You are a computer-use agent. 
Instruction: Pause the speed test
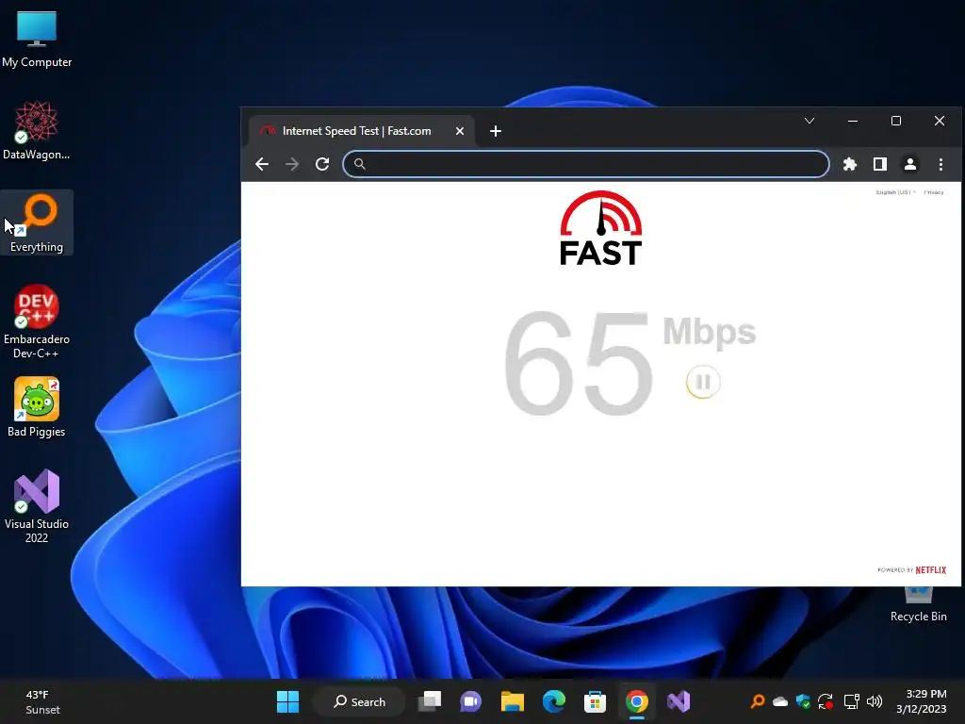[x=702, y=382]
